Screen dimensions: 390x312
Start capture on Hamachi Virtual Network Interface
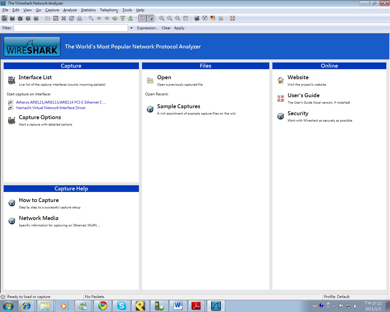coord(51,108)
